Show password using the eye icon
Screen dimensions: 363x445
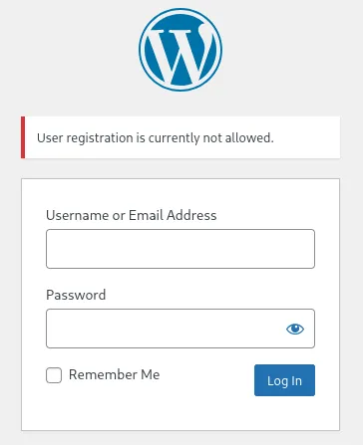click(295, 329)
